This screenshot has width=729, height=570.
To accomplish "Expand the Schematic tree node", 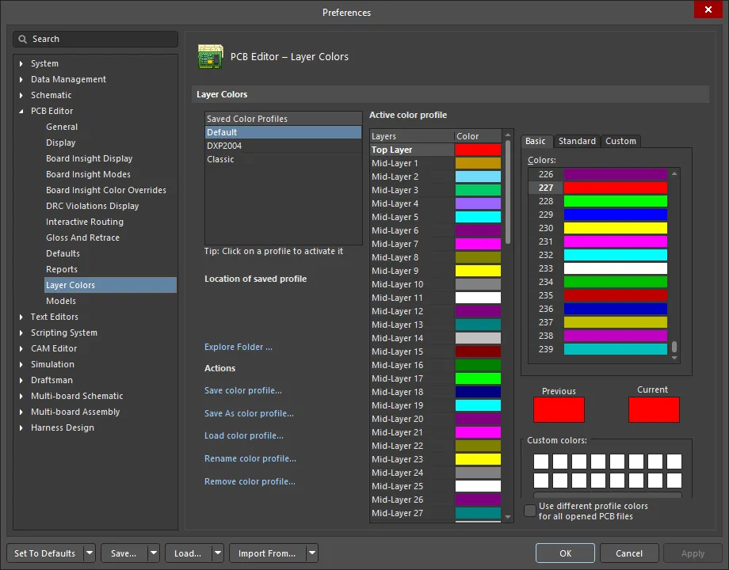I will [21, 95].
